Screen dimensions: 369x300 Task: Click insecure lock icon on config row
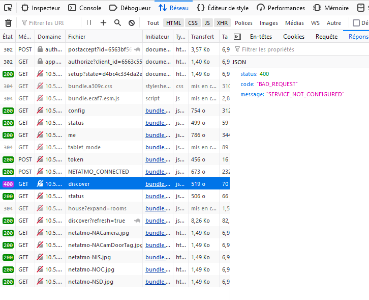tap(40, 111)
